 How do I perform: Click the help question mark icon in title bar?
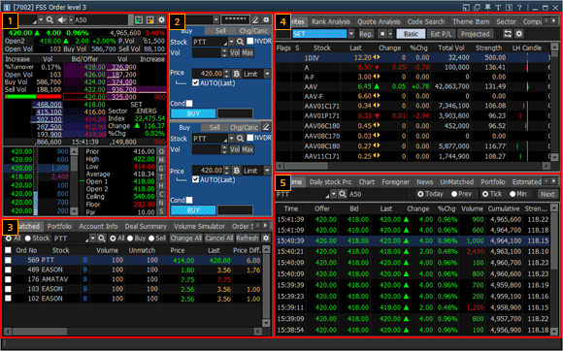pyautogui.click(x=519, y=7)
